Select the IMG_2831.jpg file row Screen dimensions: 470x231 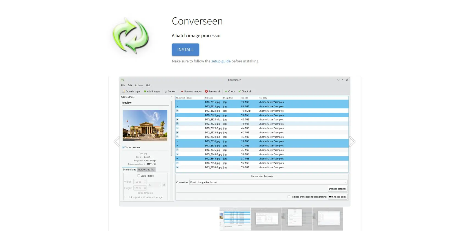262,141
